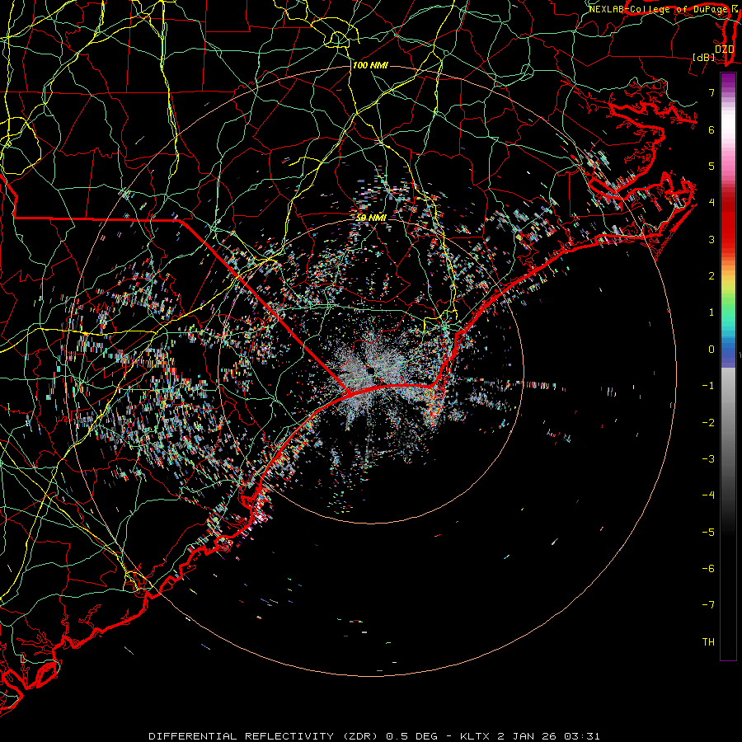
Task: Click the 2 value on the color scale
Action: [711, 276]
